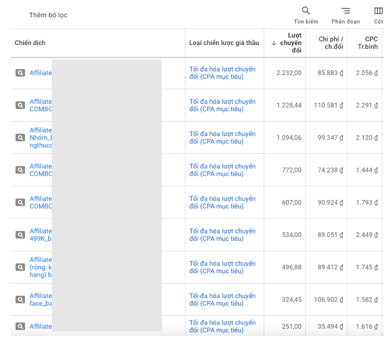Select cost per conversion 110.581 ₫

tap(329, 106)
